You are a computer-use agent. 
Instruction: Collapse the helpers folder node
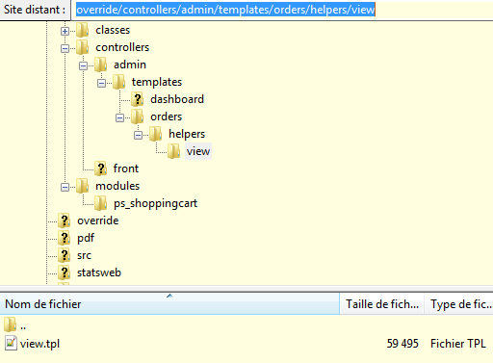pos(138,135)
